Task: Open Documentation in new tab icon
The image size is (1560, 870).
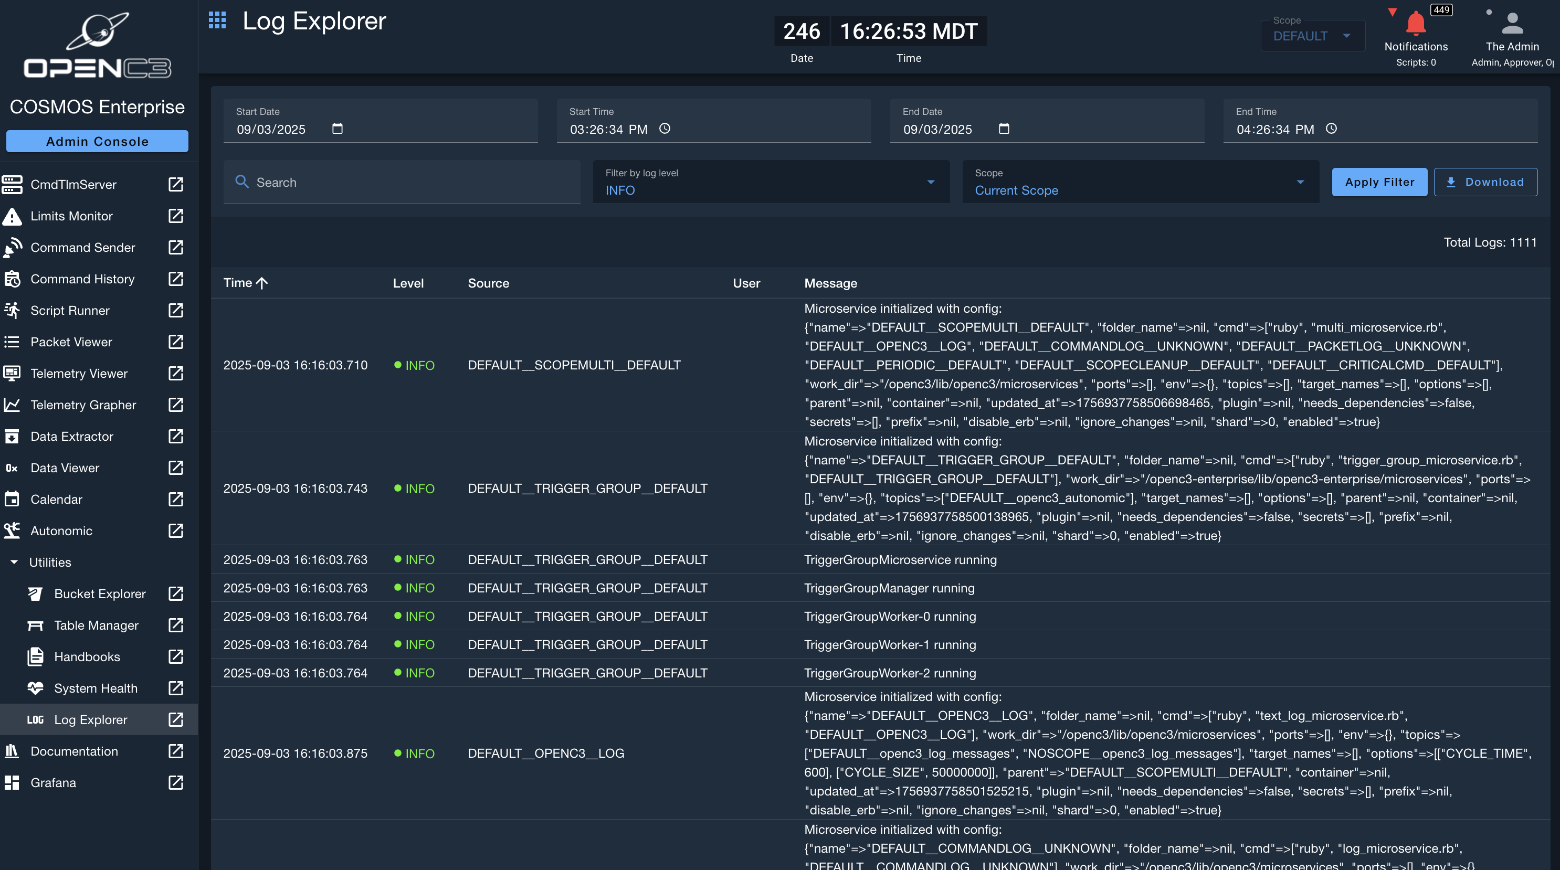Action: [176, 751]
